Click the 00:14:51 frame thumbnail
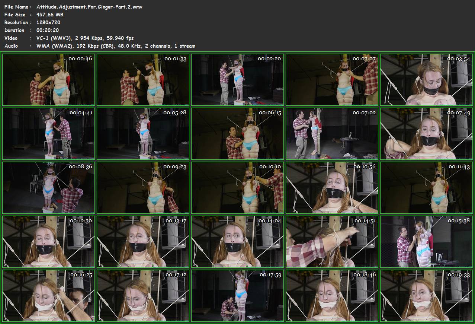This screenshot has width=475, height=324. click(x=332, y=242)
